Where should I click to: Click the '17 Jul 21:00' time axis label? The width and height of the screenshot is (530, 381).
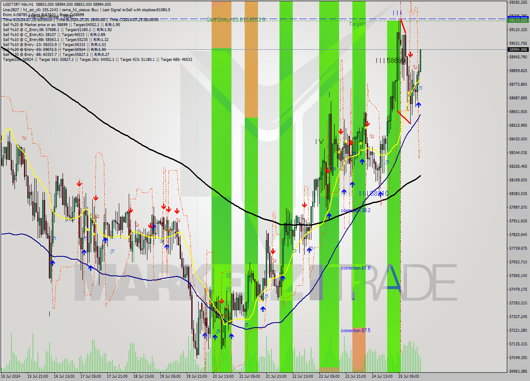coord(117,376)
